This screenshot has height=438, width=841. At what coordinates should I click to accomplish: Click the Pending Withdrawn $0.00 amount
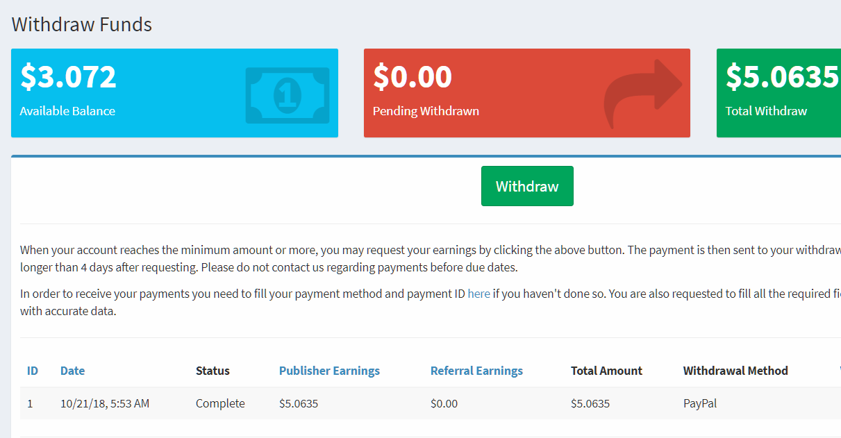tap(413, 76)
